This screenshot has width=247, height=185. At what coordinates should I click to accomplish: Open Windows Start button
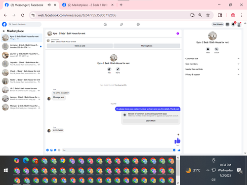[6, 170]
